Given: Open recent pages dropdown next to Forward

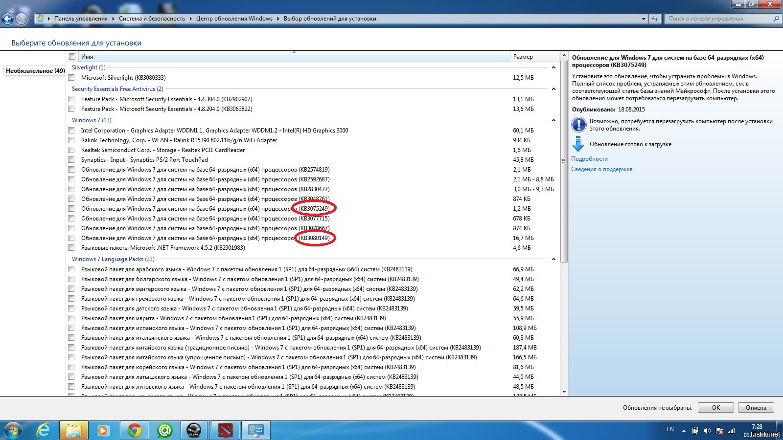Looking at the screenshot, I should pos(31,19).
